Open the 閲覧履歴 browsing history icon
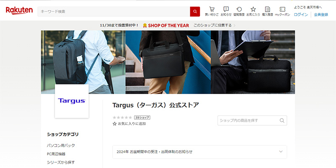This screenshot has height=168, width=336. point(239,9)
